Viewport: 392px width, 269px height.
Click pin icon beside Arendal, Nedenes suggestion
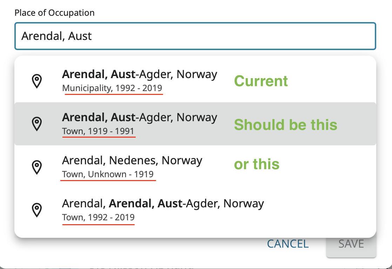point(37,167)
